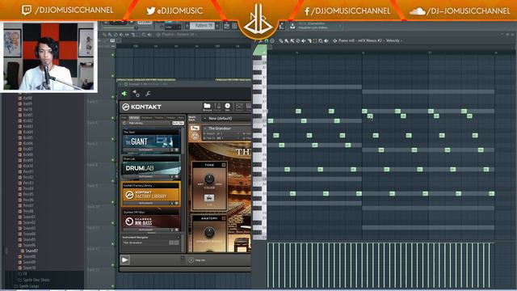Switch to the Libraries tab in Kontakt browser
This screenshot has height=291, width=517.
pos(134,118)
